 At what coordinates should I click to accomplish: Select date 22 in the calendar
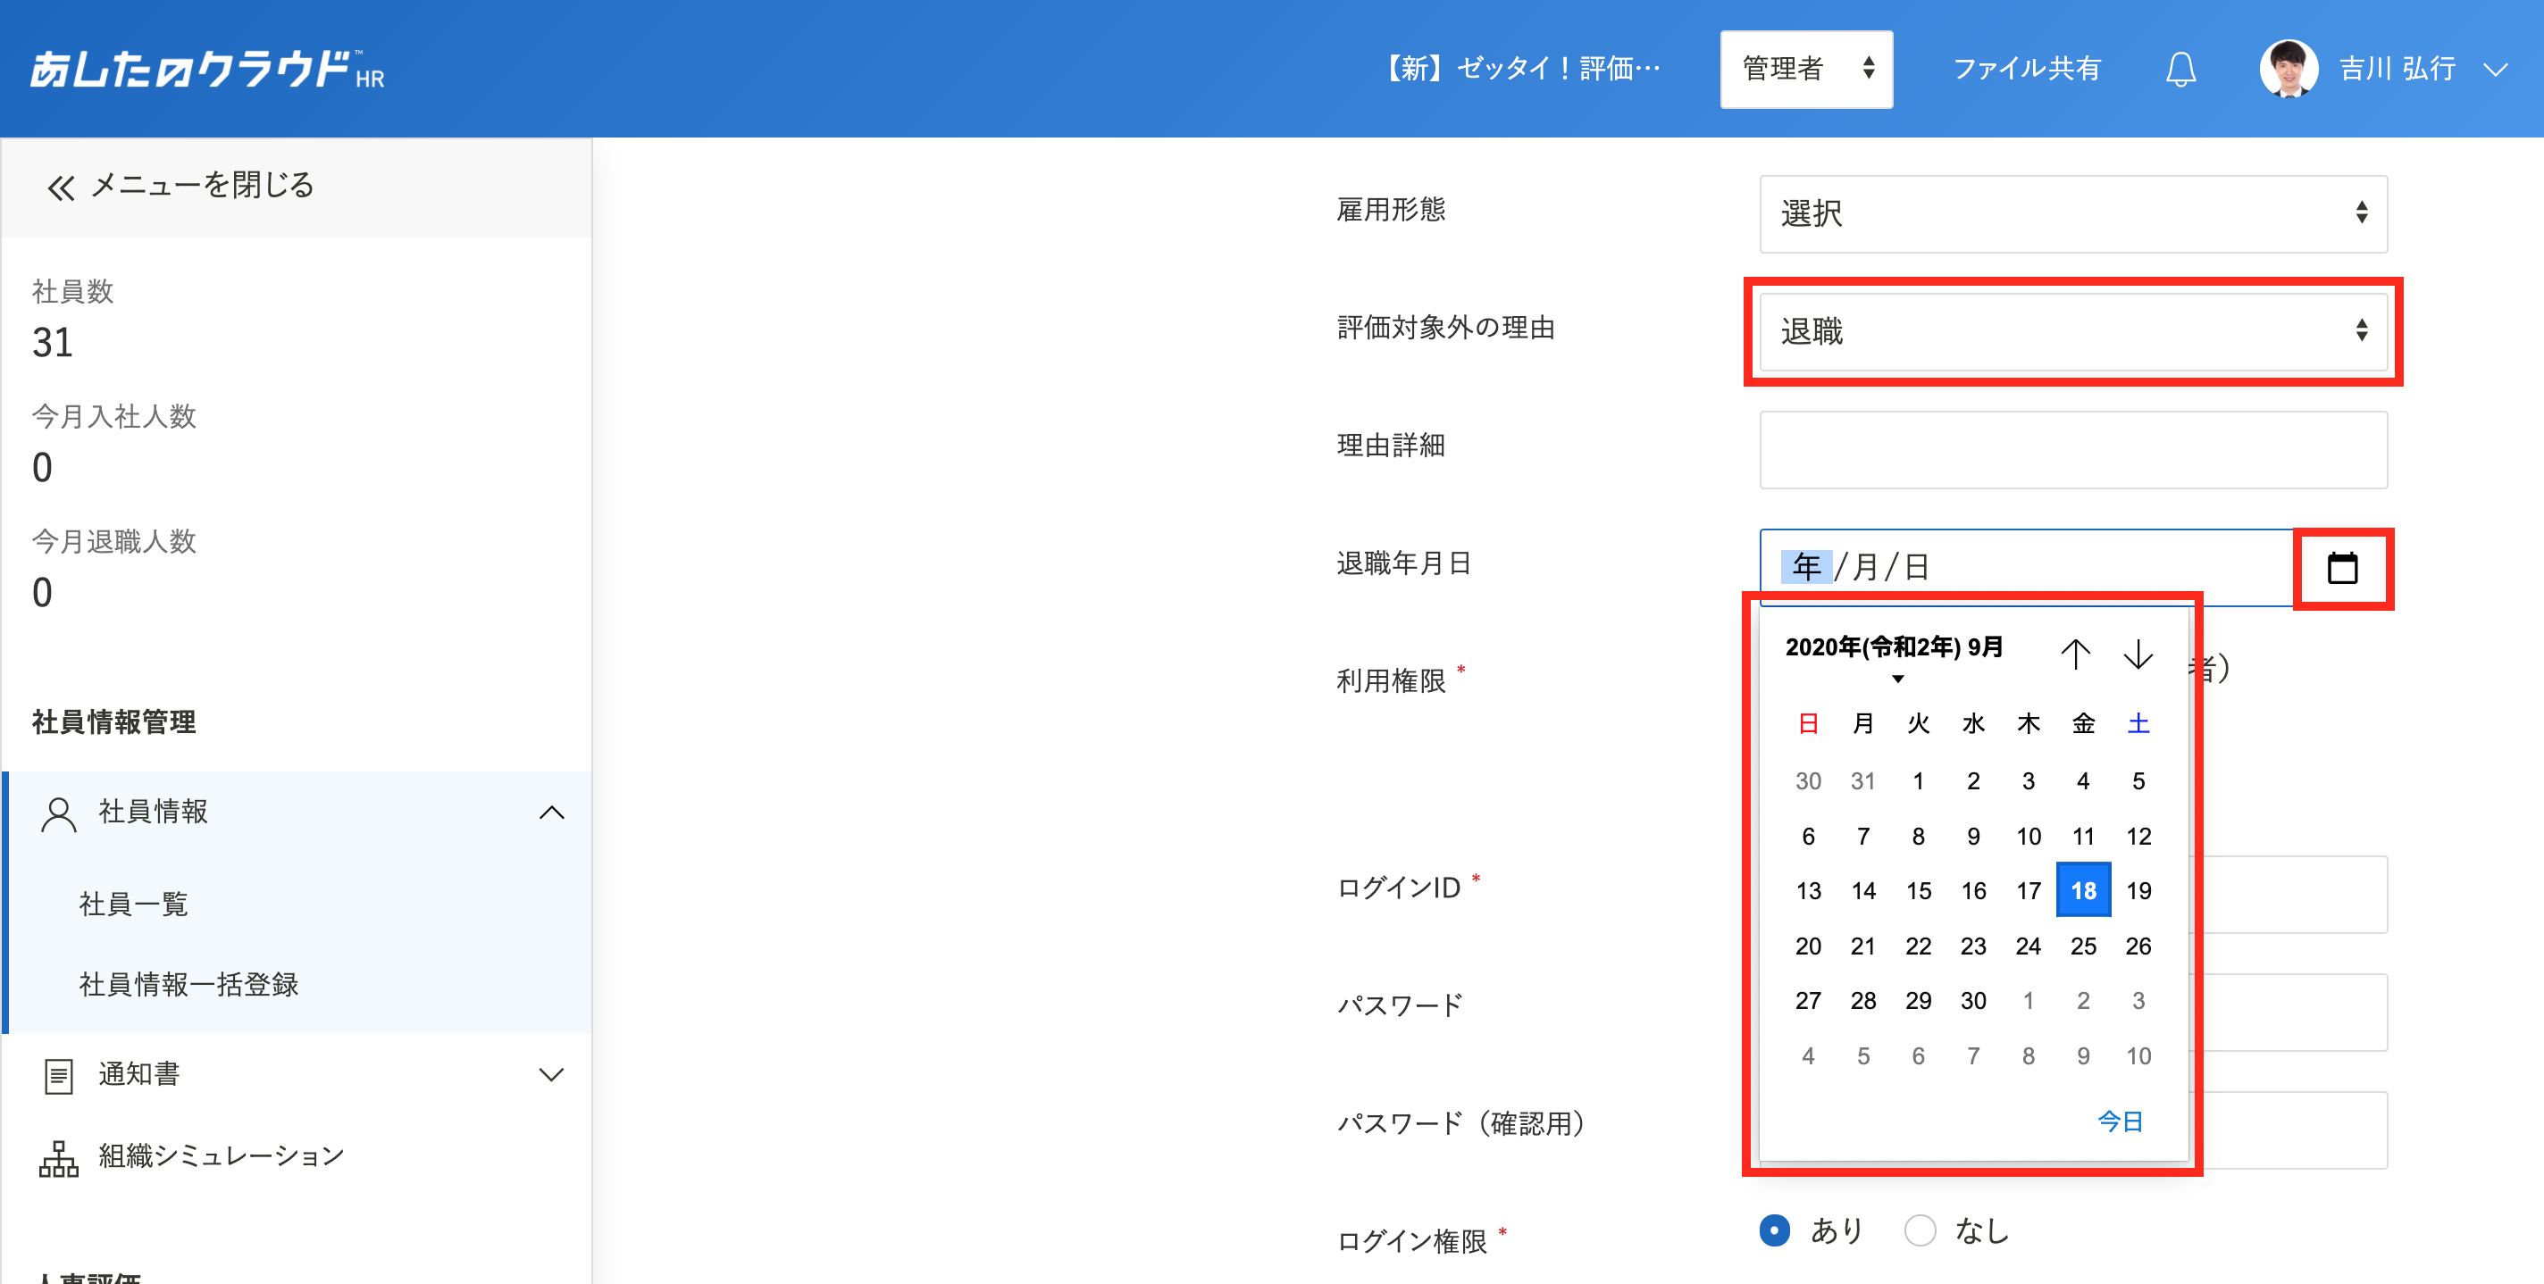pos(1918,946)
